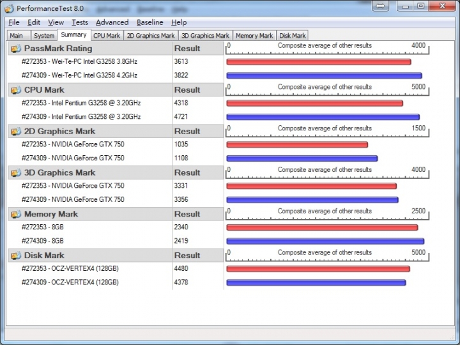460x345 pixels.
Task: Click the Memory Mark section icon
Action: tap(16, 214)
